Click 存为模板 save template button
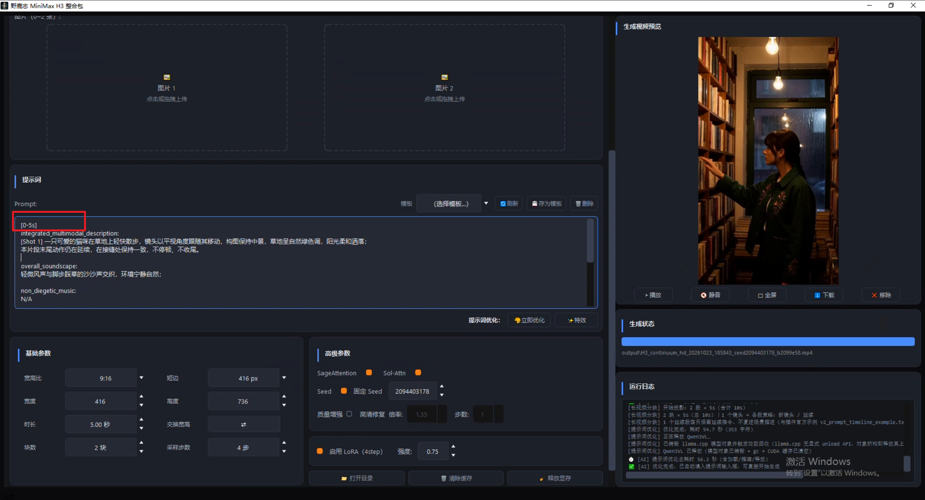The image size is (925, 500). click(x=546, y=204)
